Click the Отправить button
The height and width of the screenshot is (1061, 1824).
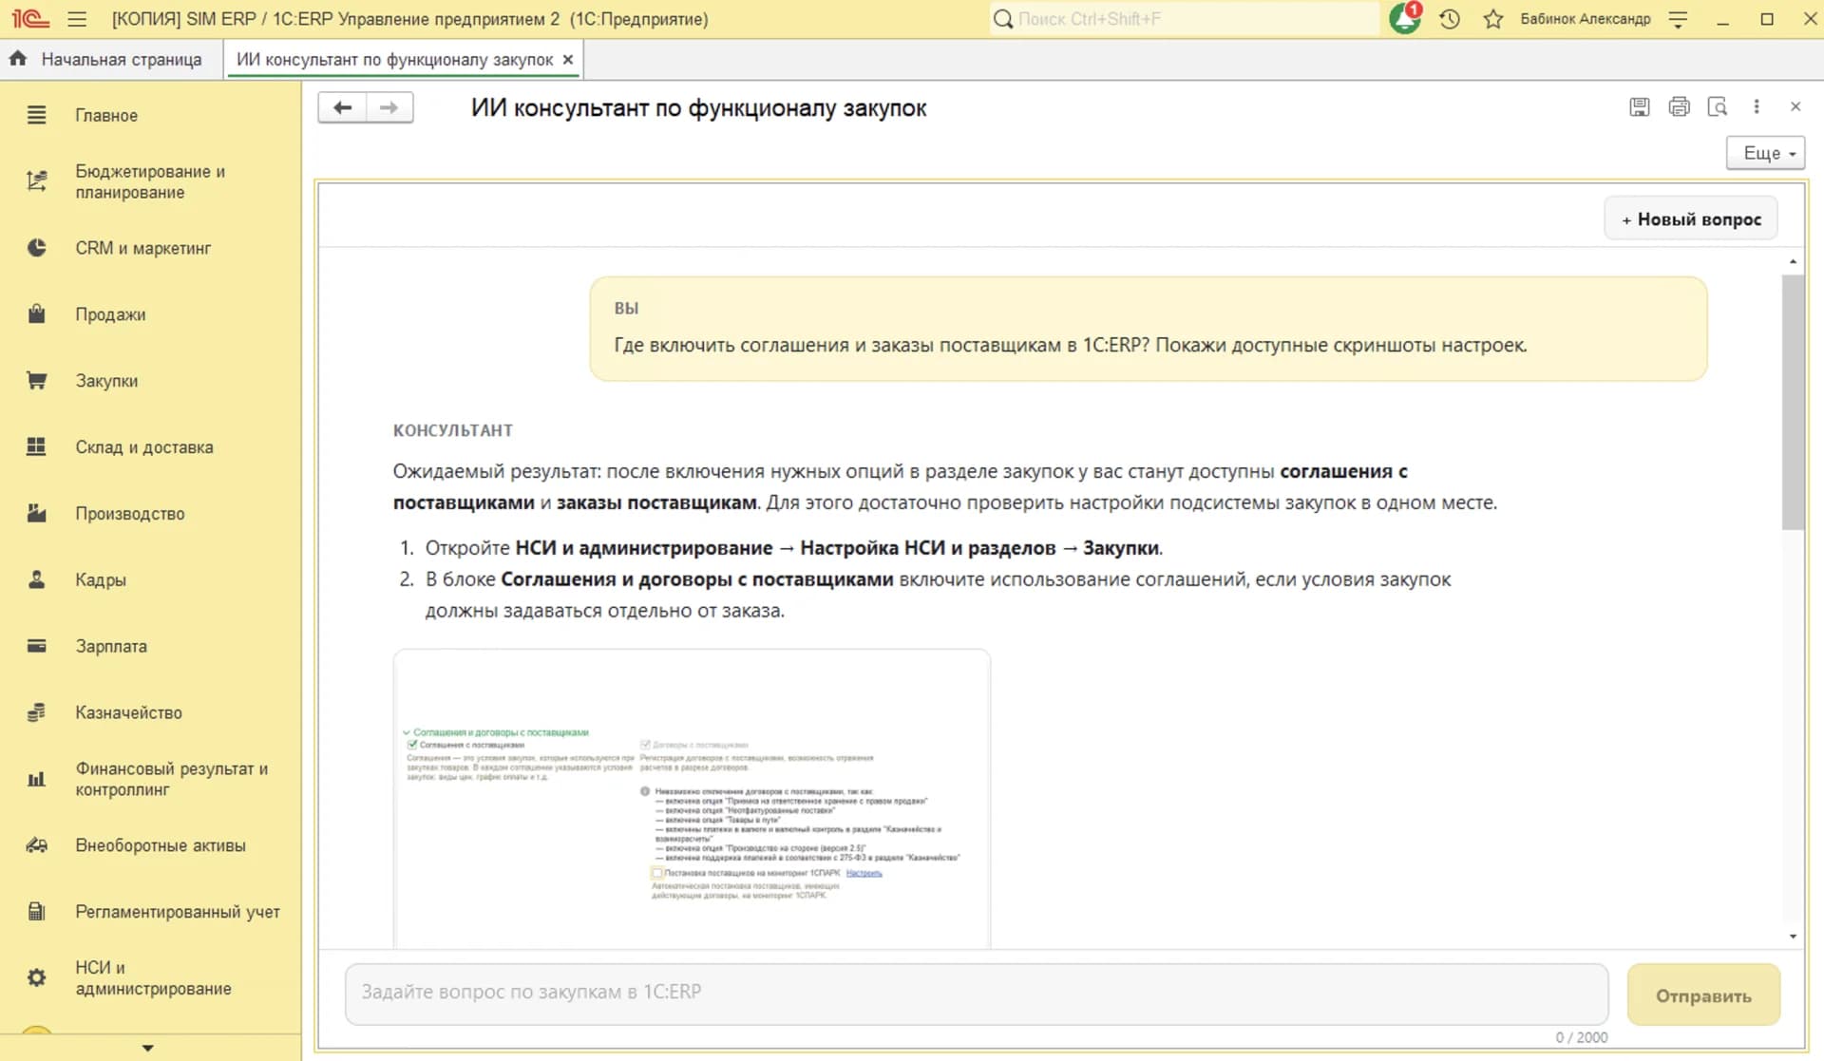1703,995
